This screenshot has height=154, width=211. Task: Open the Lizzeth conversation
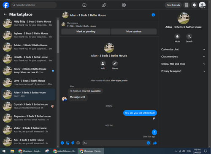coord(28,59)
